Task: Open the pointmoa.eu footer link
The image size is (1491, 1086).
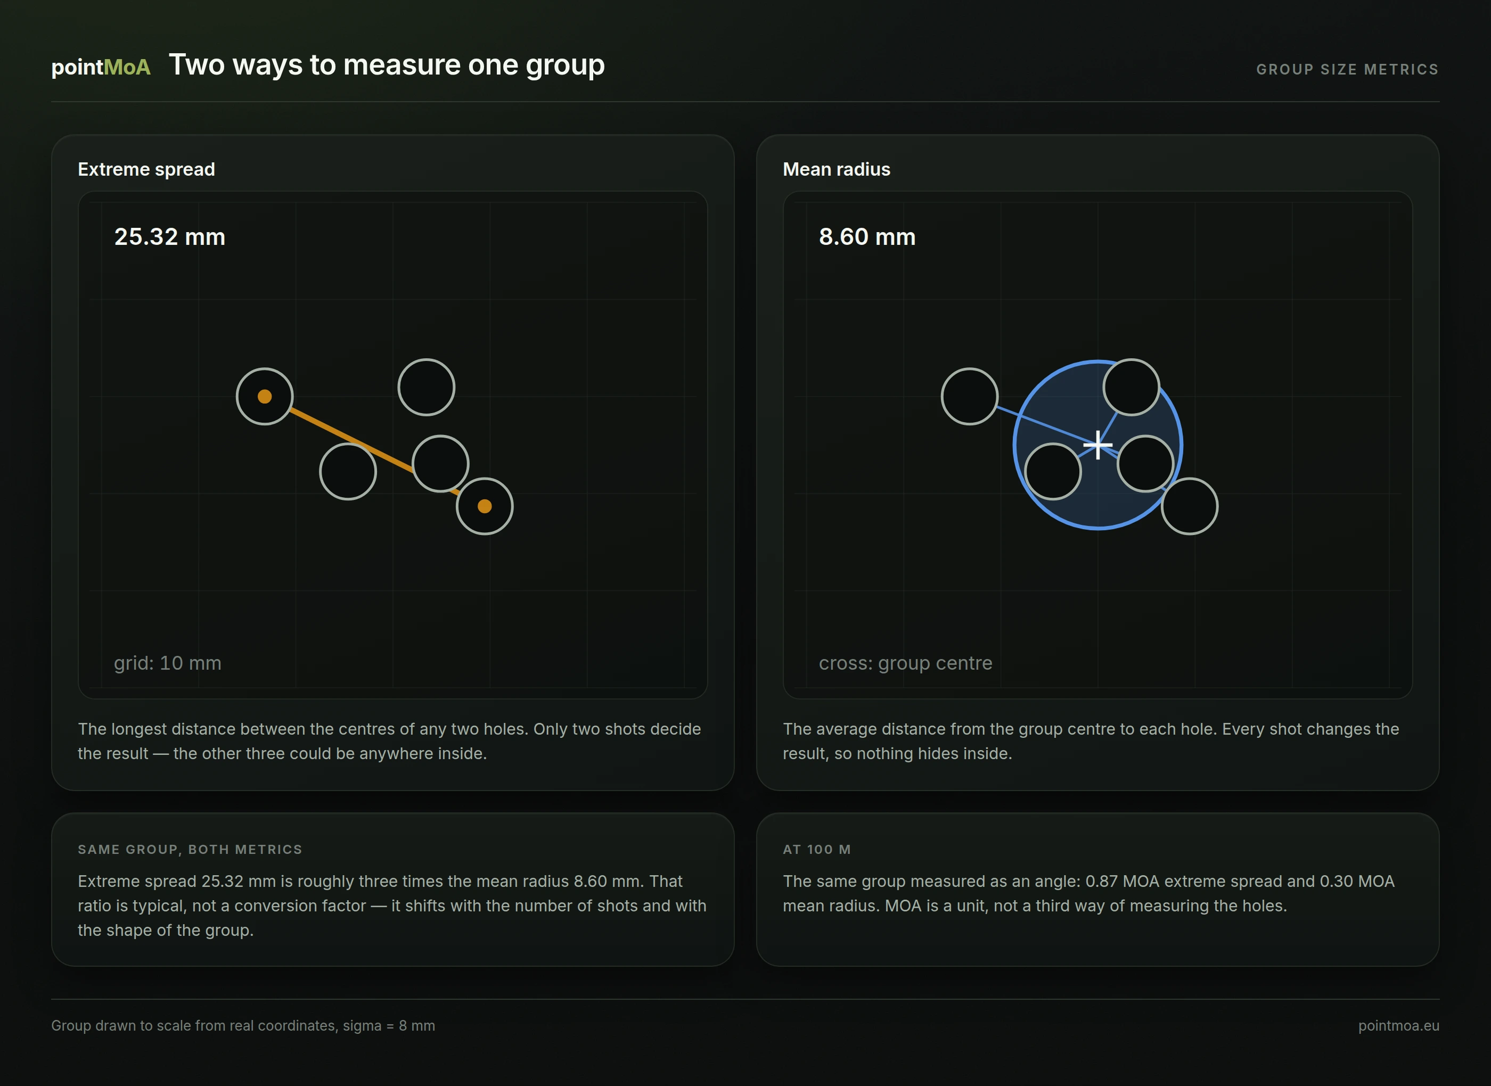Action: click(x=1398, y=1025)
